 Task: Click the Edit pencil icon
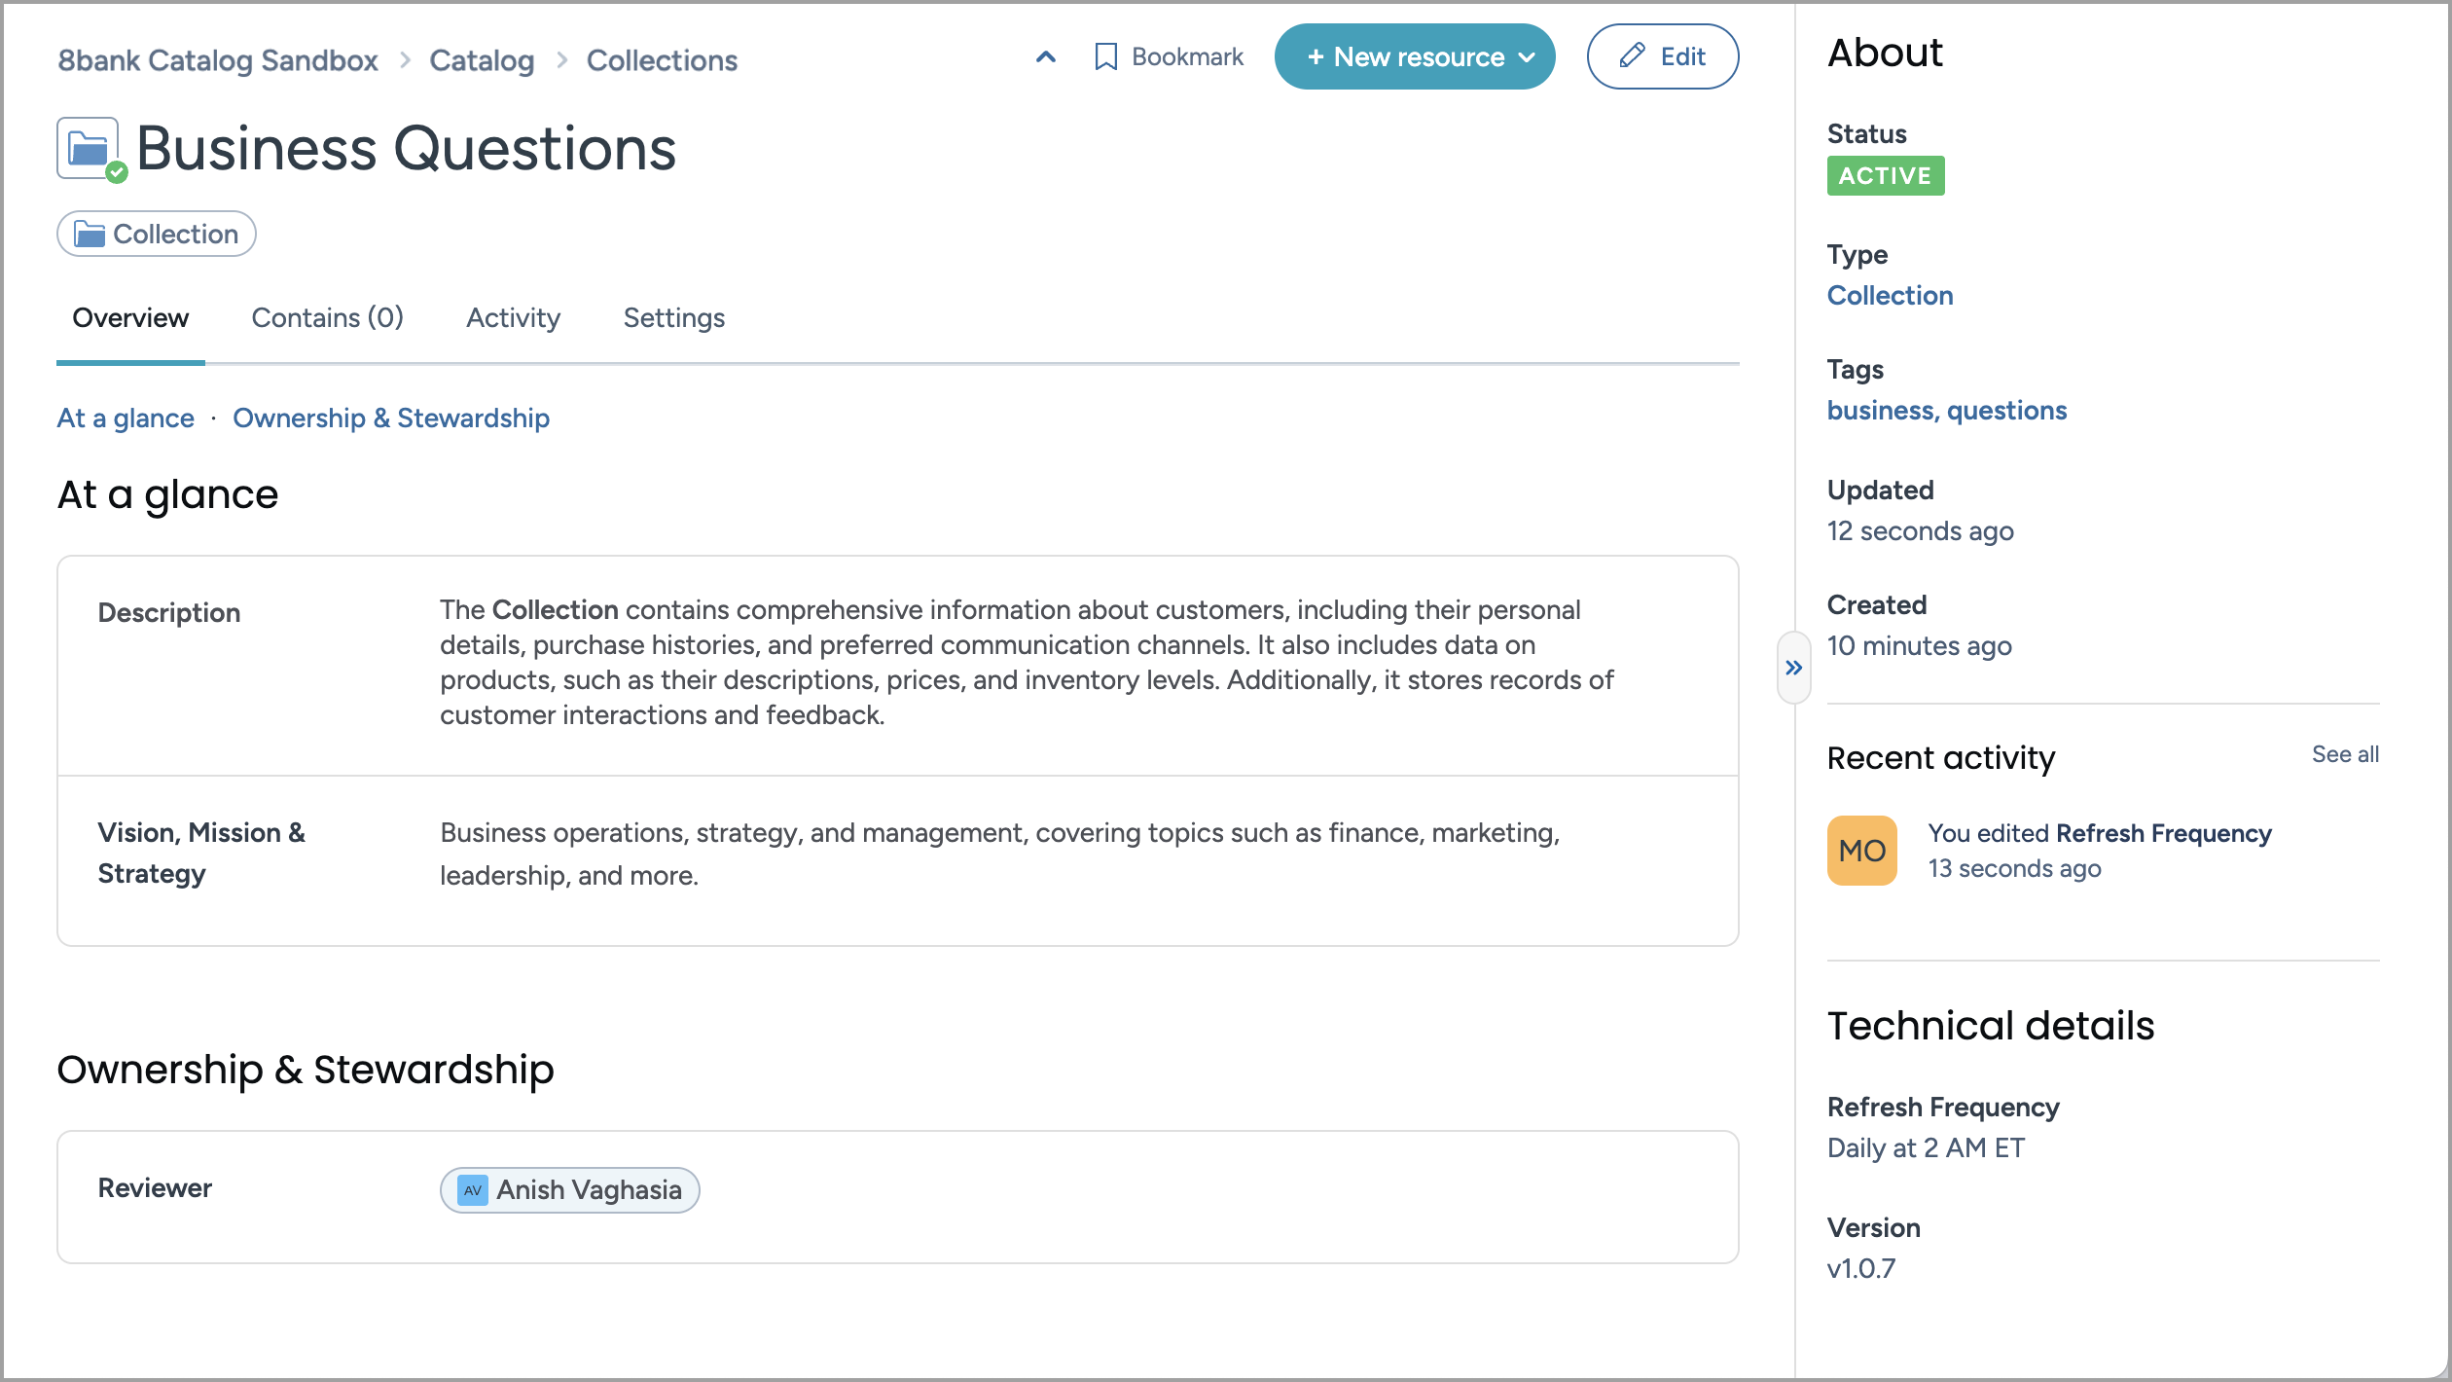point(1630,56)
